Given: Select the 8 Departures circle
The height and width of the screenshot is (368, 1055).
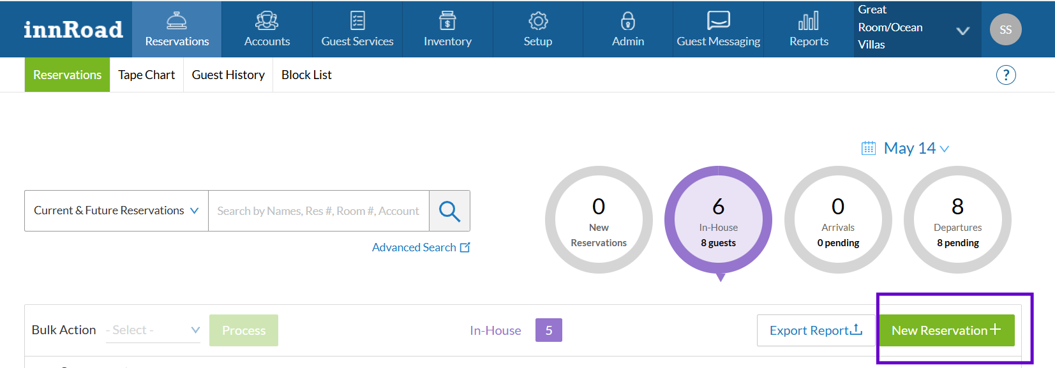Looking at the screenshot, I should point(958,220).
